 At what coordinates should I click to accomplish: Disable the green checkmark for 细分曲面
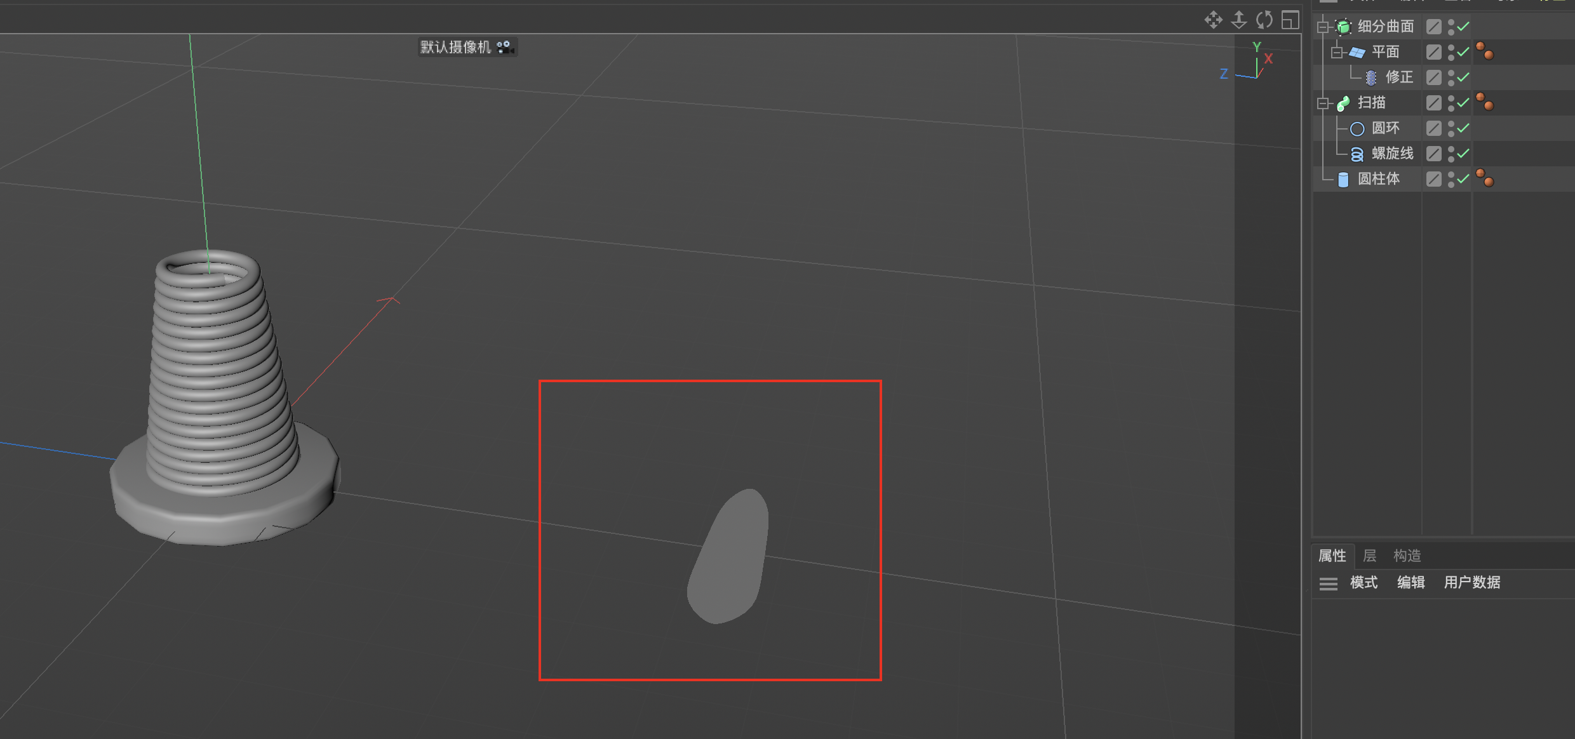pyautogui.click(x=1463, y=27)
